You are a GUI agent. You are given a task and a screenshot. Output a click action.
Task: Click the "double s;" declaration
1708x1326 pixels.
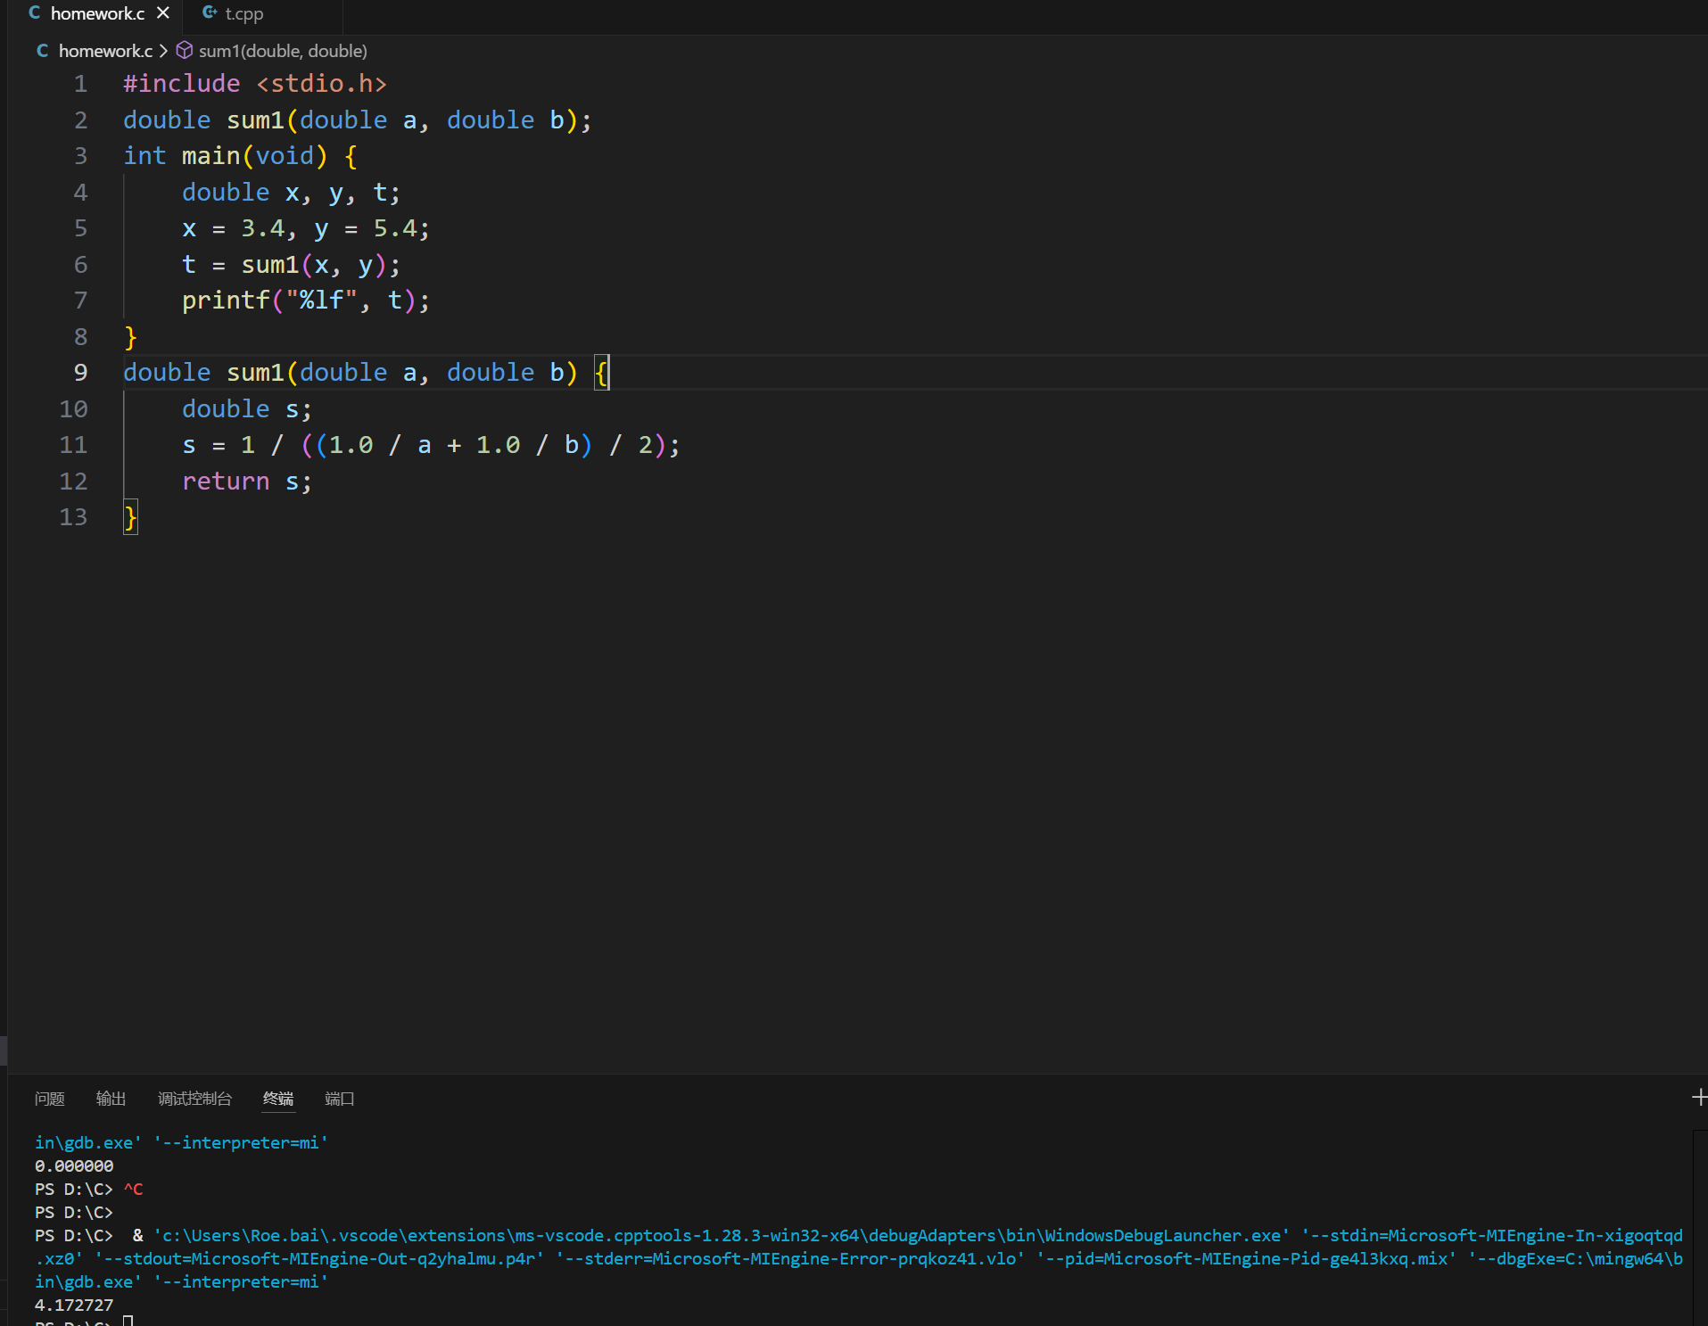247,409
